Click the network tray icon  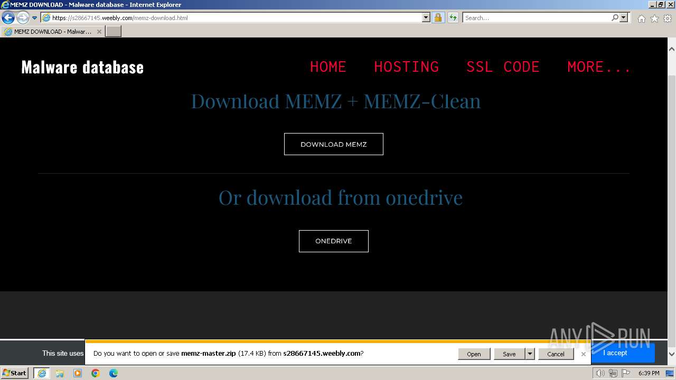pos(613,373)
